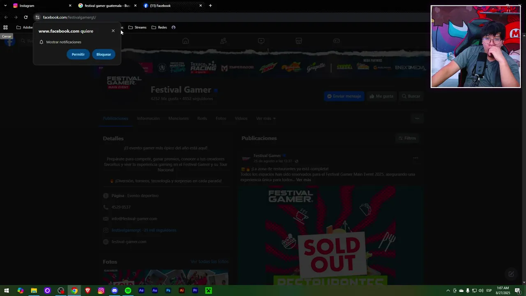Click the Buscar button on page

(x=411, y=96)
